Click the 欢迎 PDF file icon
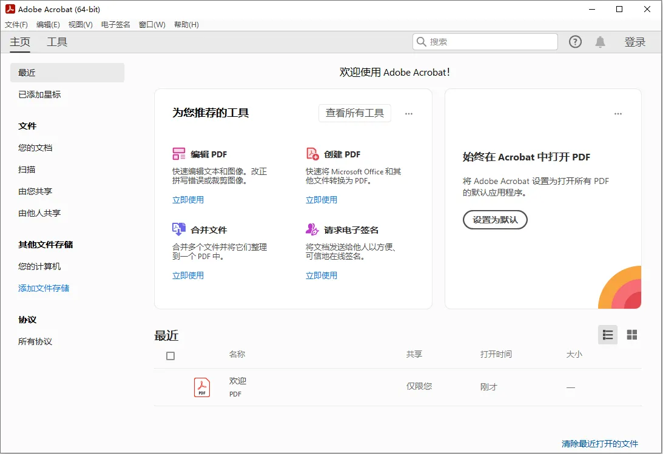 [202, 387]
